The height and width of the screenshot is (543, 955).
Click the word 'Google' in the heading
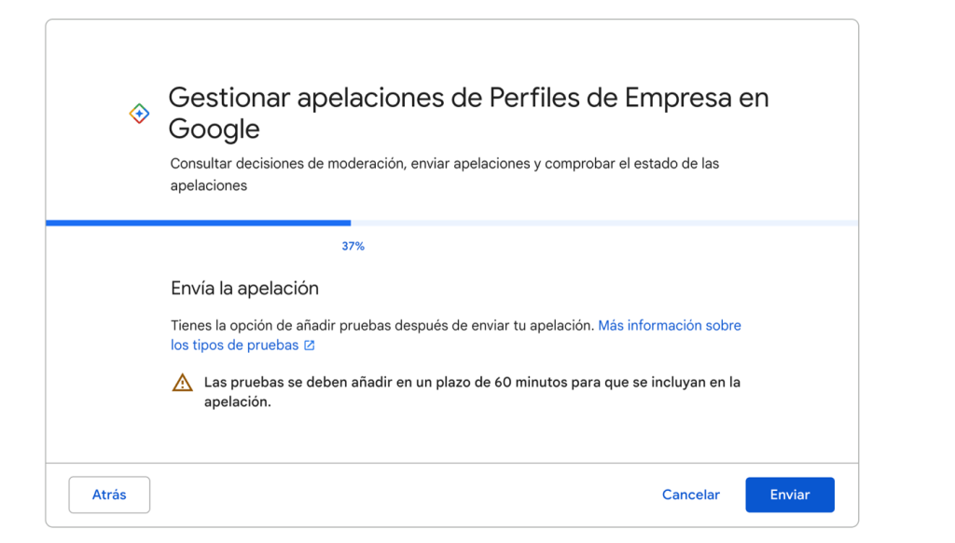tap(215, 129)
